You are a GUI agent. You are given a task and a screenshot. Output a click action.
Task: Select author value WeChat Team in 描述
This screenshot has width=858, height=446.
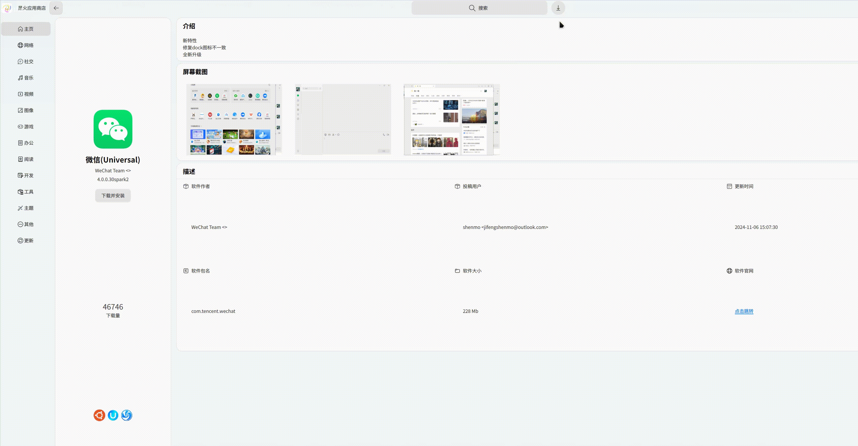(209, 227)
